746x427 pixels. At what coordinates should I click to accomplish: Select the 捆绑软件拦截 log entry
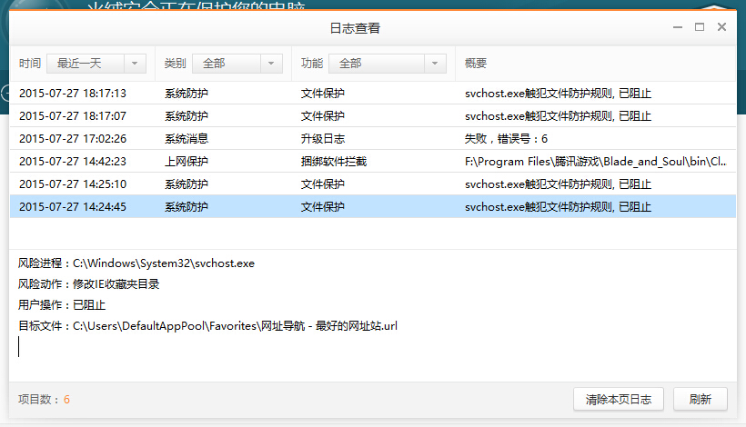pyautogui.click(x=364, y=161)
